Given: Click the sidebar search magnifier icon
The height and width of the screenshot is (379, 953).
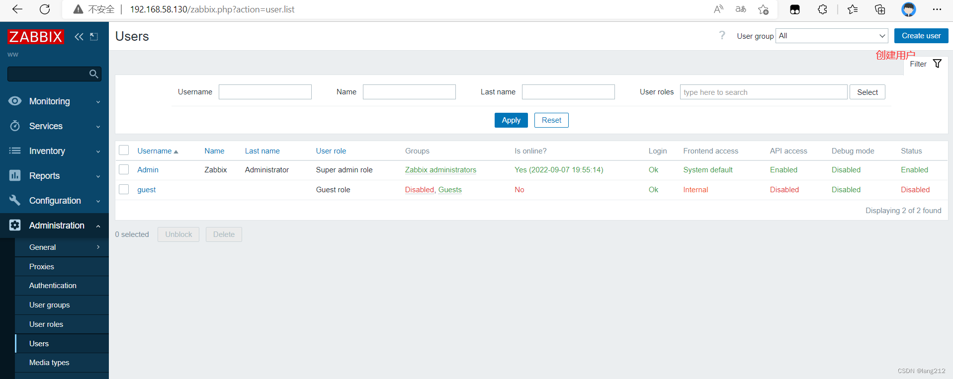Looking at the screenshot, I should coord(93,74).
